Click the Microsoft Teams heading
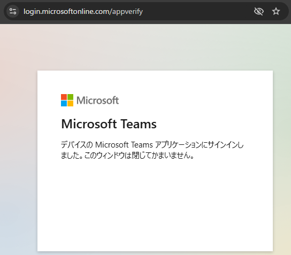The width and height of the screenshot is (291, 255). (109, 123)
